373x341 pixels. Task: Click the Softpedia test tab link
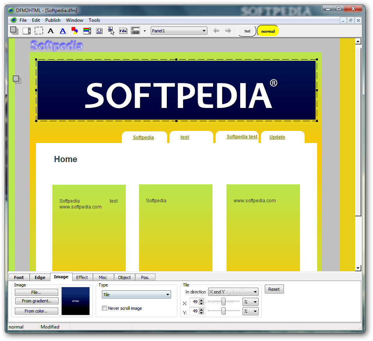242,137
